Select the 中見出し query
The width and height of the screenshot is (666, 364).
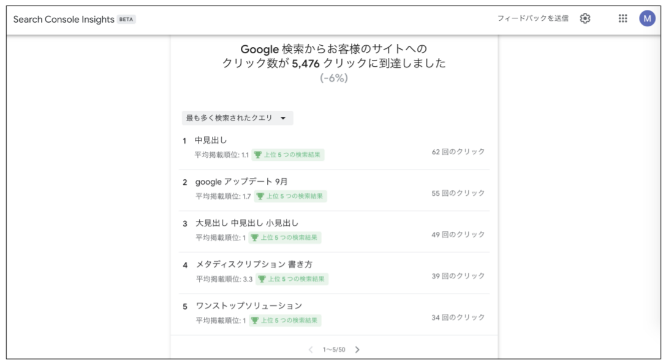[x=211, y=140]
